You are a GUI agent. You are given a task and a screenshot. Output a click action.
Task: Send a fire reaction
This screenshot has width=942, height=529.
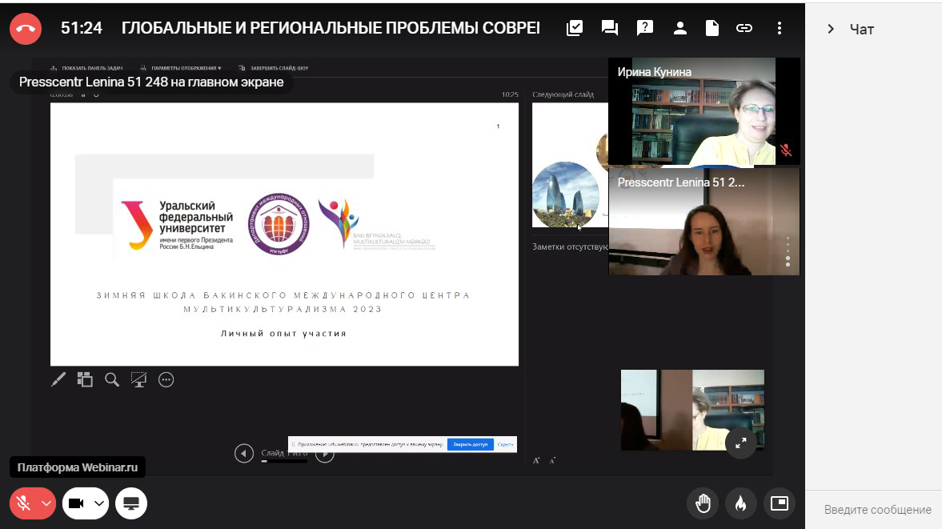[740, 503]
